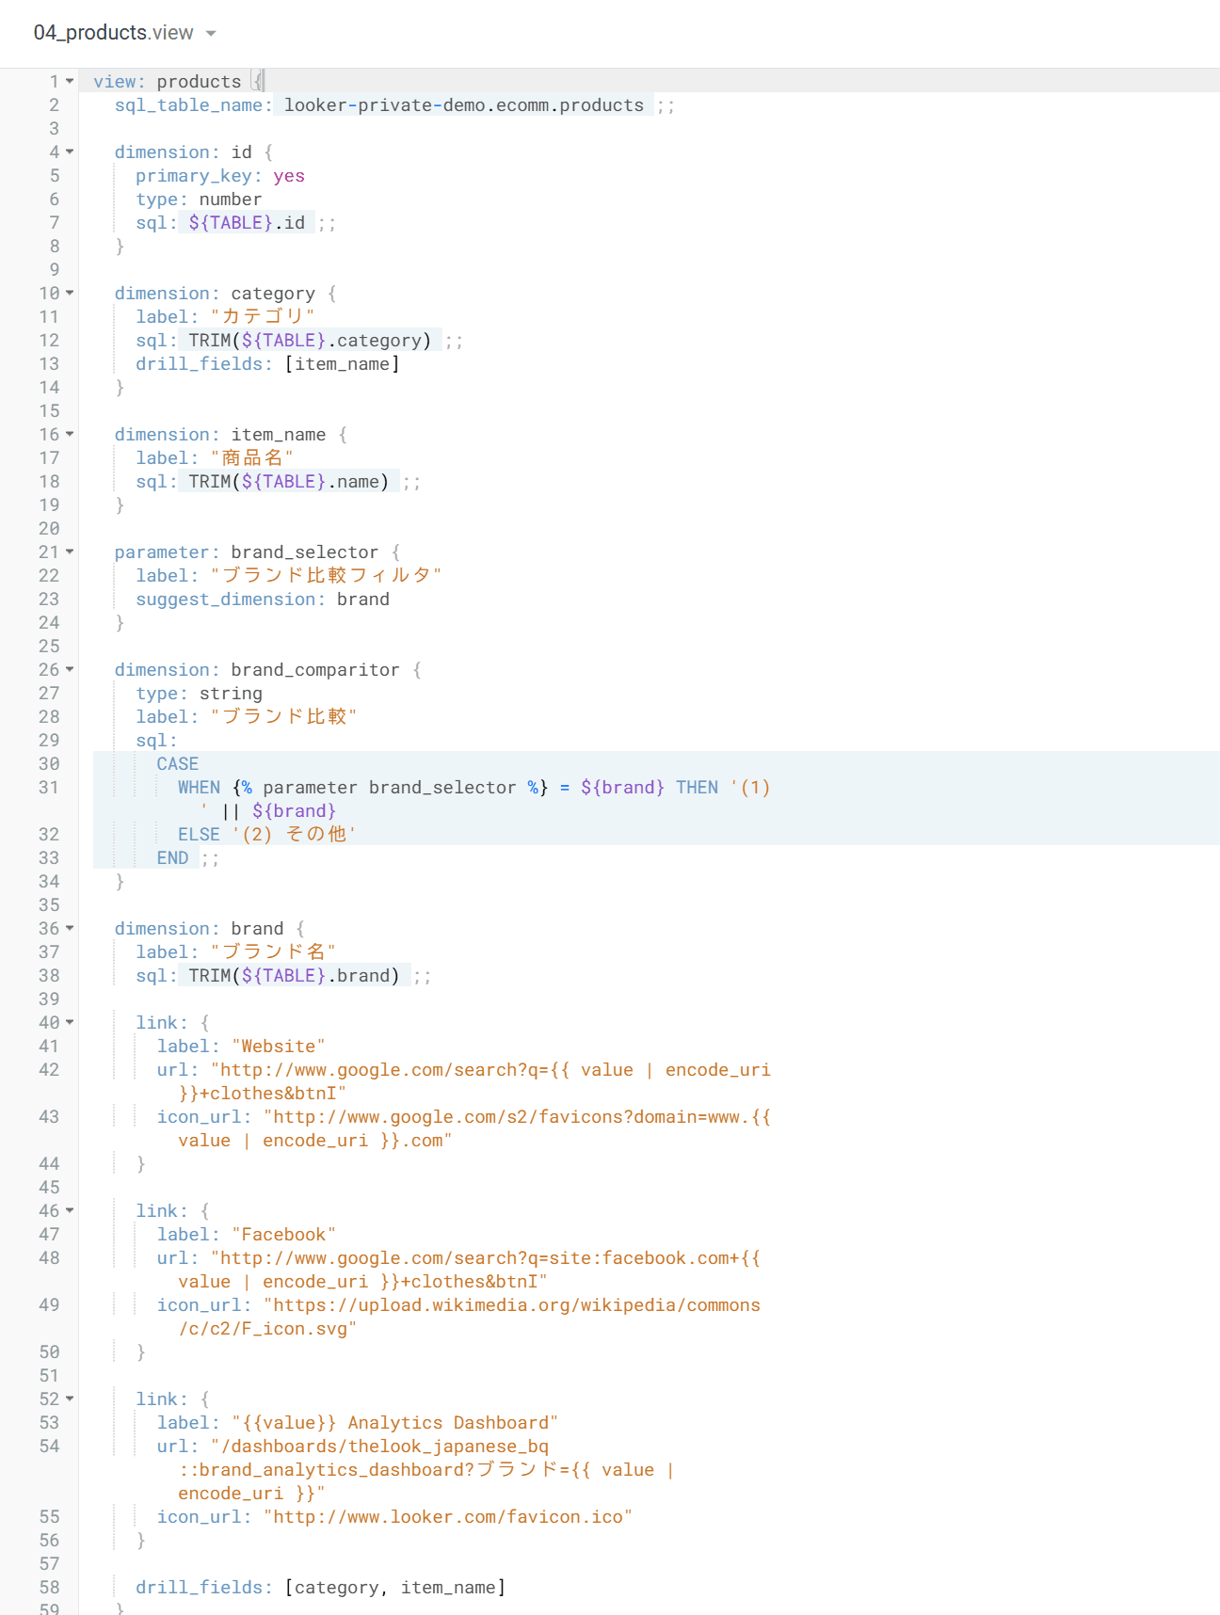Collapse the dimension: brand_comparitor fold arrow
Image resolution: width=1220 pixels, height=1615 pixels.
click(x=70, y=670)
